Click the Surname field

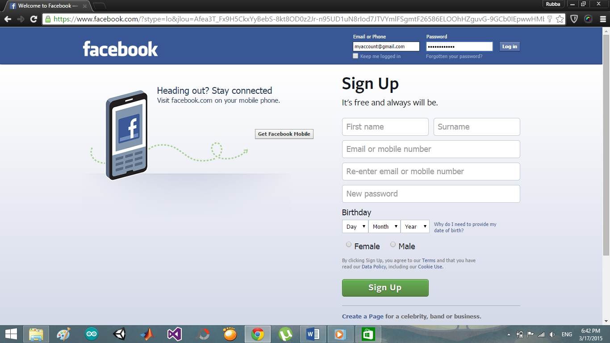477,127
